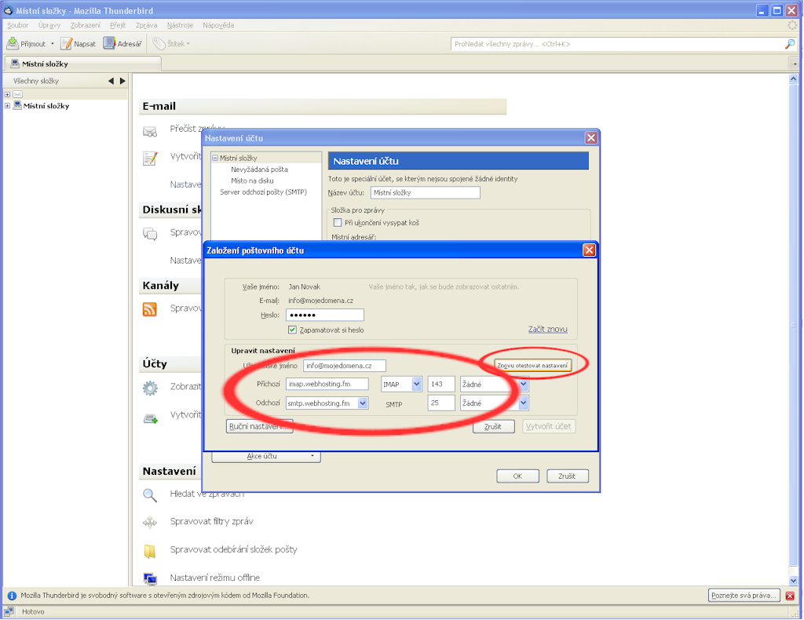Click the write message notepad icon
Image resolution: width=804 pixels, height=620 pixels.
tap(150, 159)
